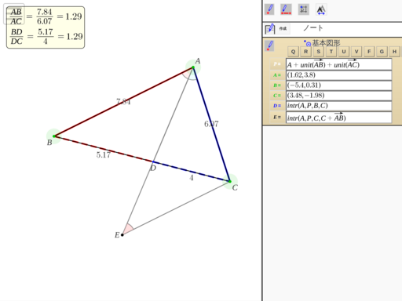The height and width of the screenshot is (301, 402).
Task: Click the length label 4 on DC
Action: click(x=192, y=178)
